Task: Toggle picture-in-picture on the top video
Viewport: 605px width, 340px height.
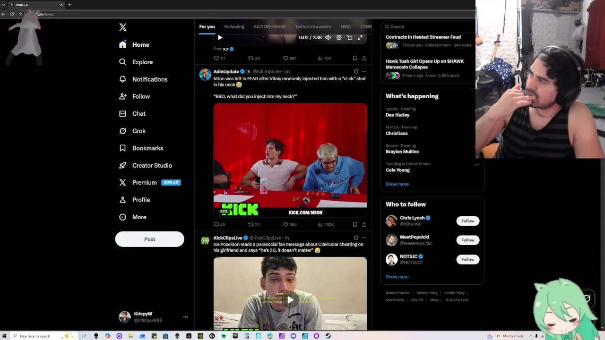Action: pyautogui.click(x=350, y=38)
